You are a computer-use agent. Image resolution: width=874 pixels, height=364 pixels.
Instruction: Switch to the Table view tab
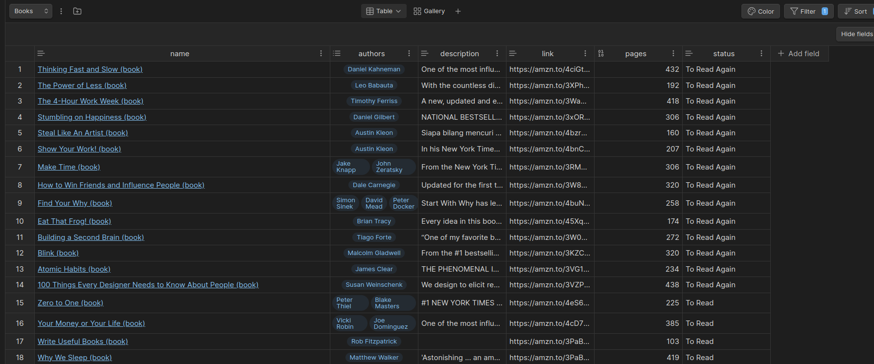[384, 11]
